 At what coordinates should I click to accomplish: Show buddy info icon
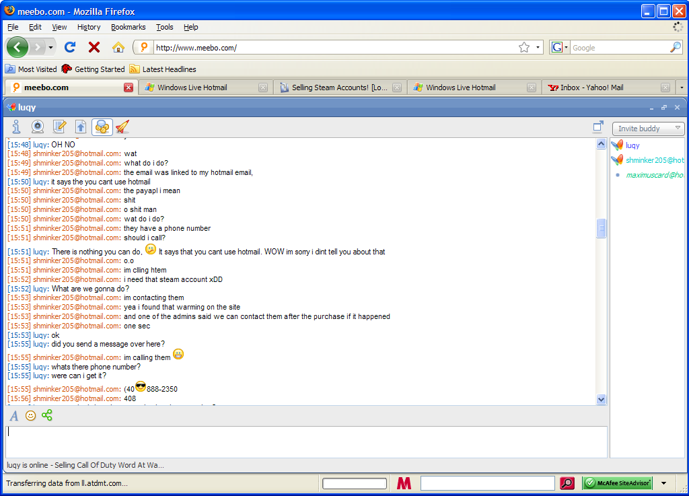coord(16,127)
